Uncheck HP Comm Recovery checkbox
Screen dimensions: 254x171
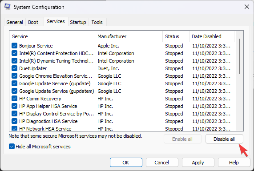(14, 99)
